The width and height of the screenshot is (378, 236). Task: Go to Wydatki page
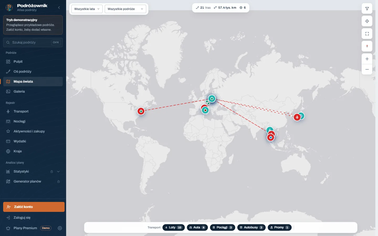click(x=33, y=141)
